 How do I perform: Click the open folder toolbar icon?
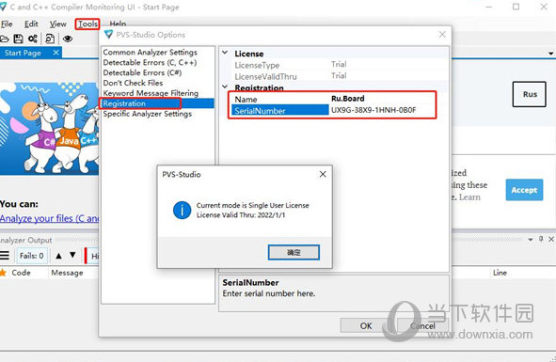(x=4, y=39)
